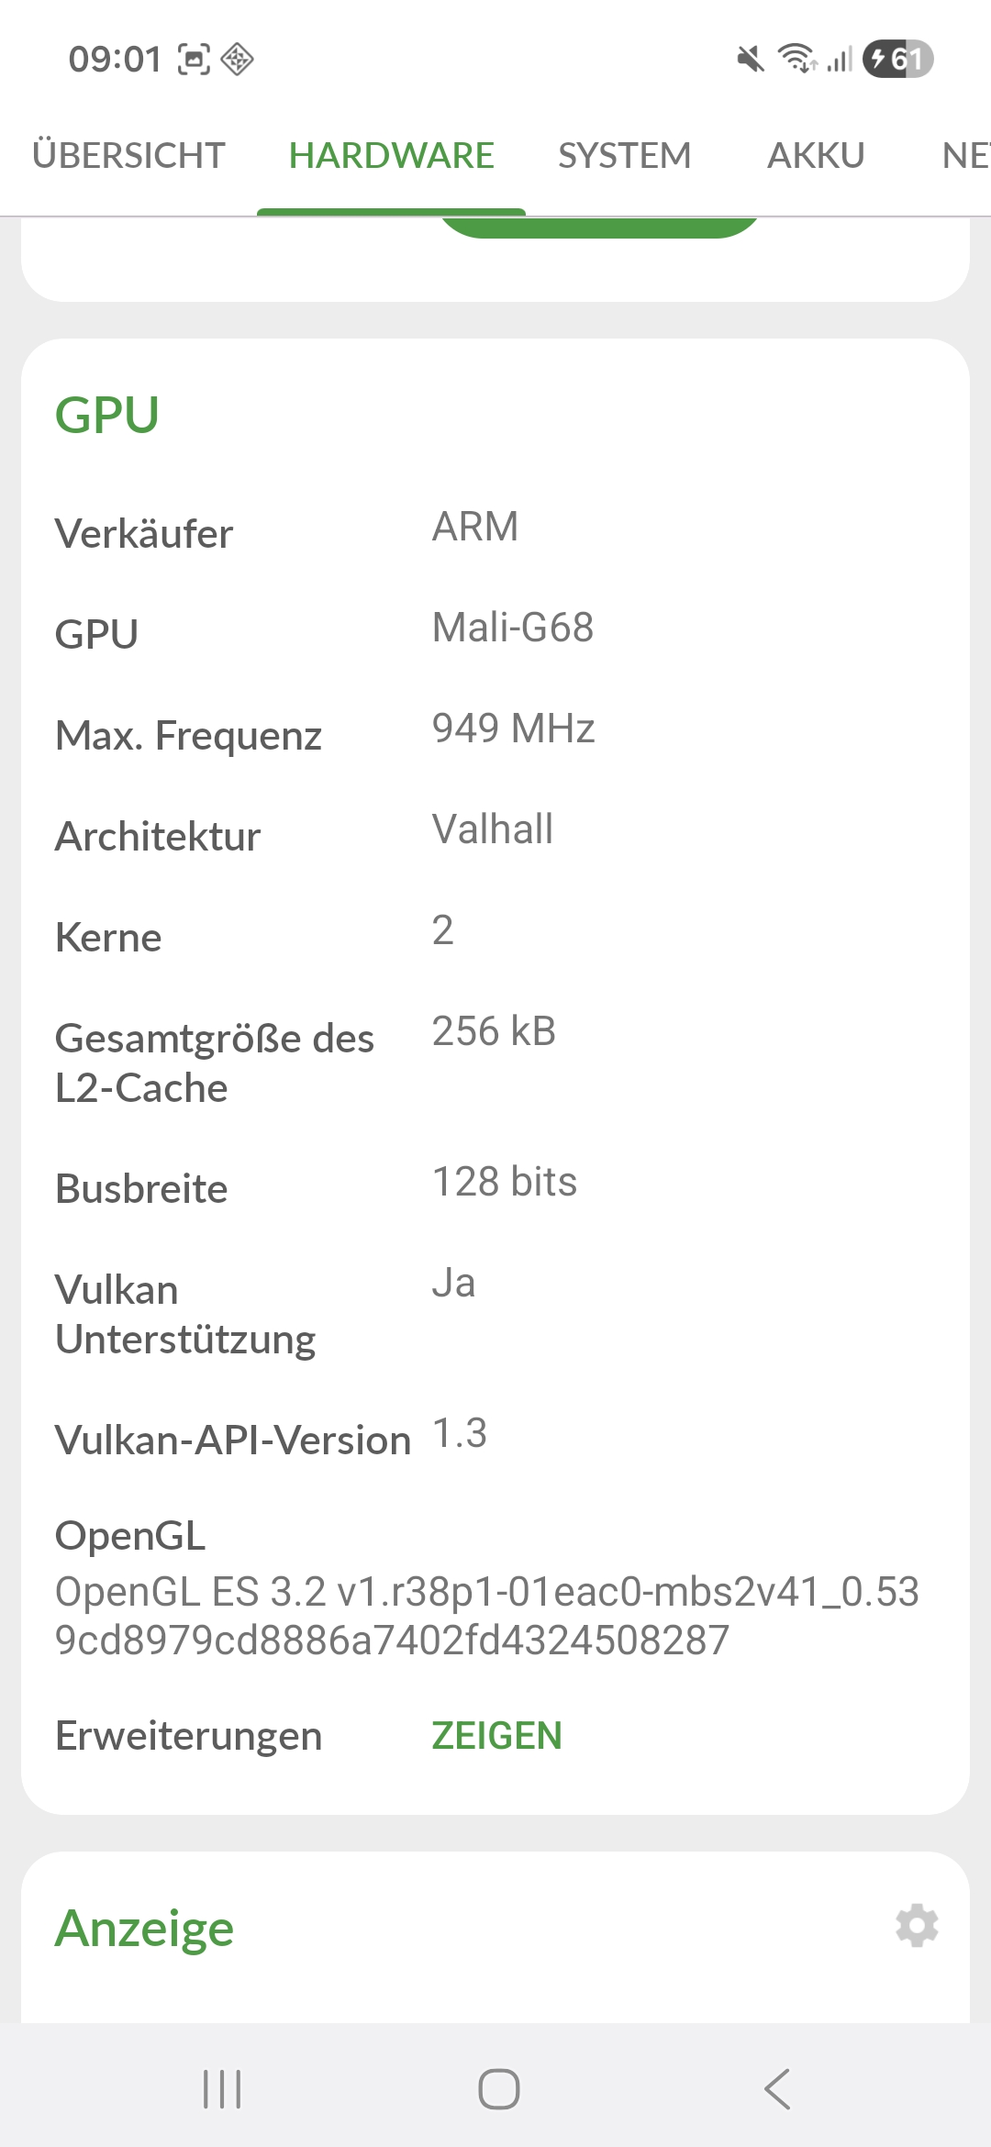Image resolution: width=991 pixels, height=2147 pixels.
Task: Tap the Android back navigation button
Action: point(776,2089)
